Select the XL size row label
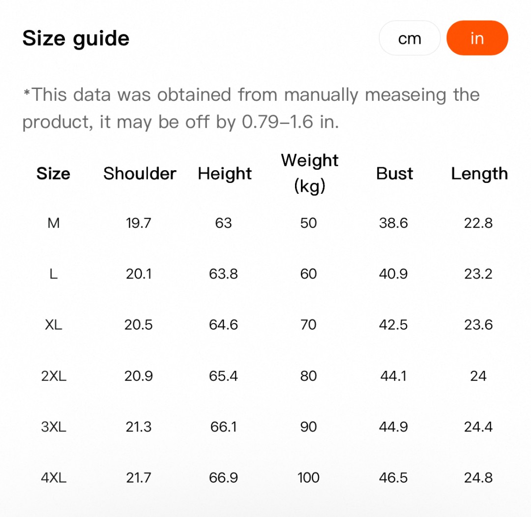 (x=54, y=325)
